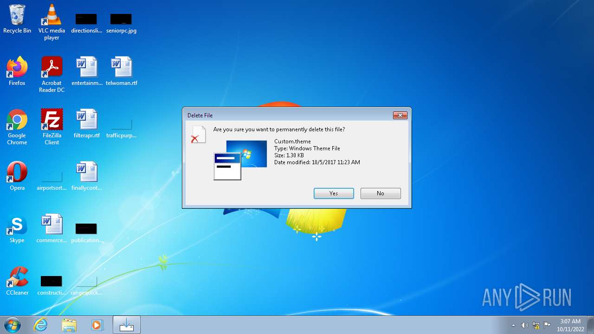Open Acrobat Reader DC shortcut
Image resolution: width=594 pixels, height=334 pixels.
tap(52, 75)
